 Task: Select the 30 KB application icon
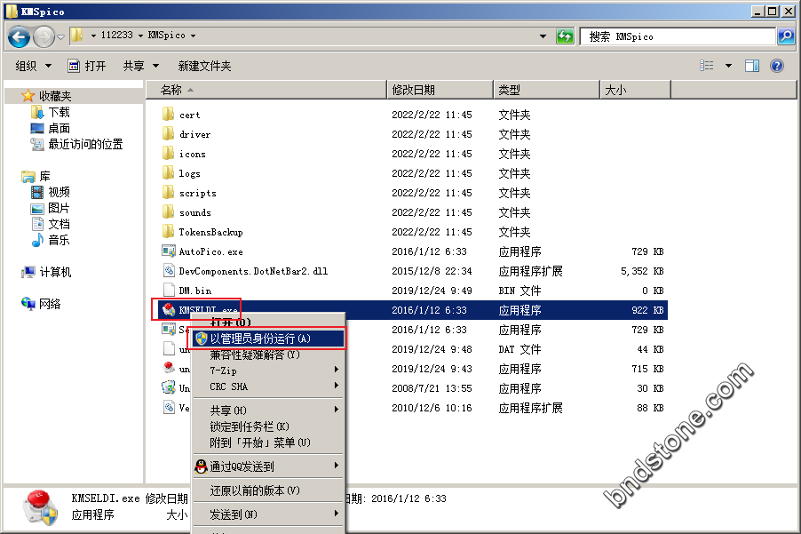point(169,387)
